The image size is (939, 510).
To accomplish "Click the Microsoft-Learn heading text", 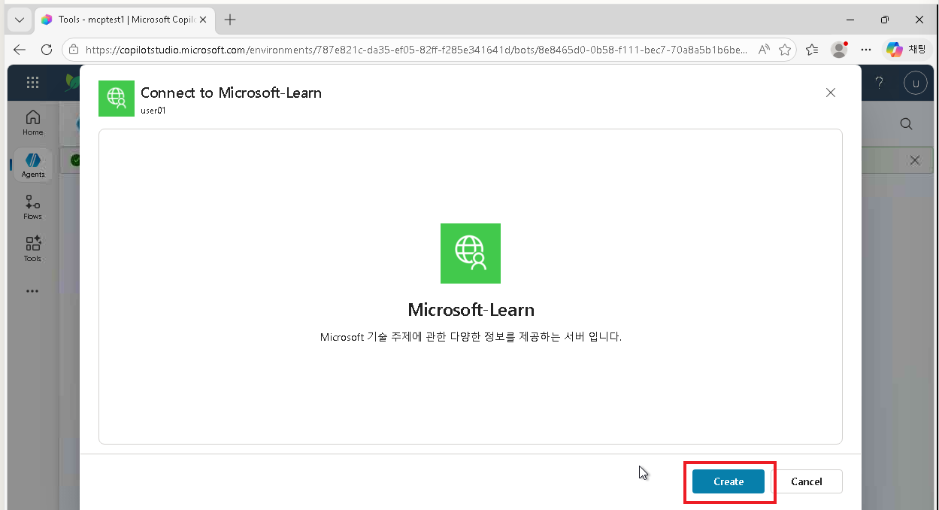I will coord(471,310).
